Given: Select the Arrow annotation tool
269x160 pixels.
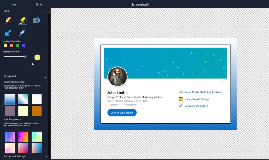Looking at the screenshot, I should [x=7, y=33].
